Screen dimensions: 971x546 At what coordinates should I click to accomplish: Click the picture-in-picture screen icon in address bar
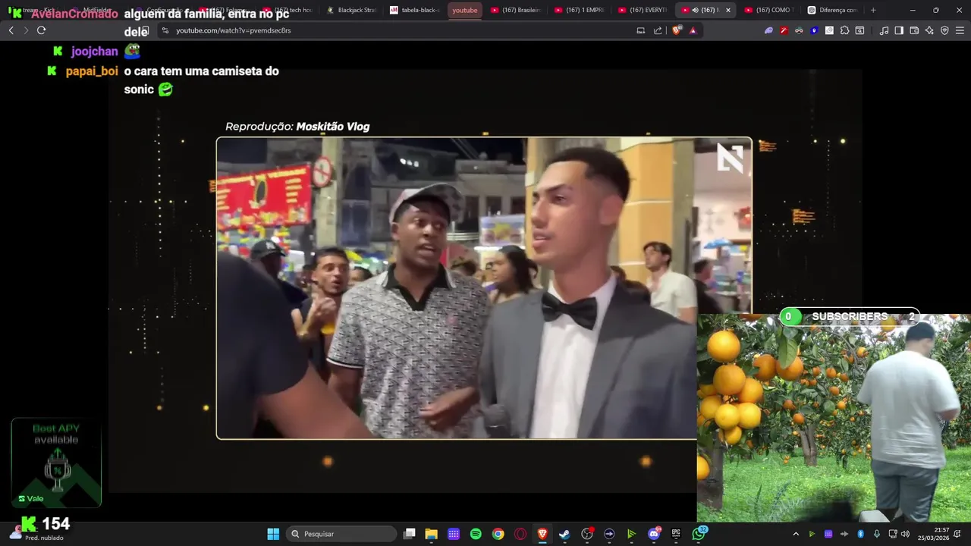click(x=641, y=30)
